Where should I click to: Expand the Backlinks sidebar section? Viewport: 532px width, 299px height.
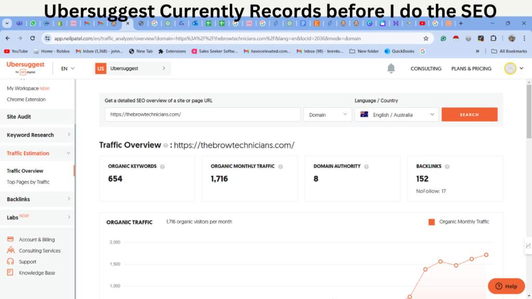(37, 199)
